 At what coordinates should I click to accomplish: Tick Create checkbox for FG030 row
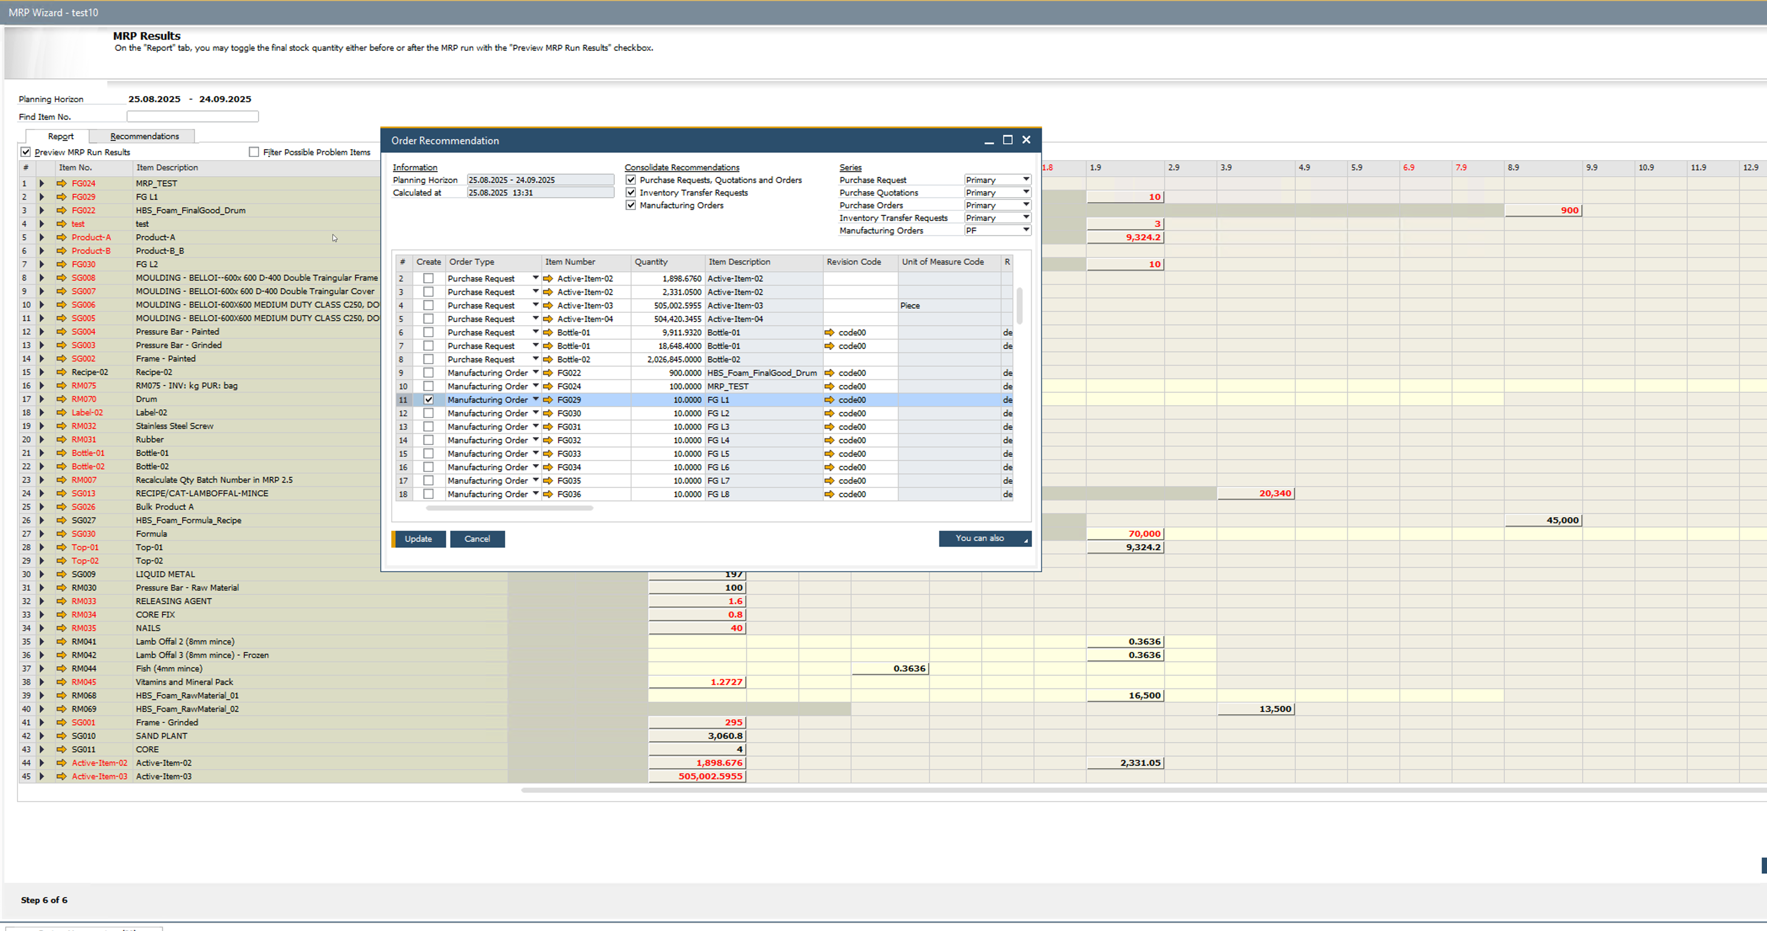[429, 413]
